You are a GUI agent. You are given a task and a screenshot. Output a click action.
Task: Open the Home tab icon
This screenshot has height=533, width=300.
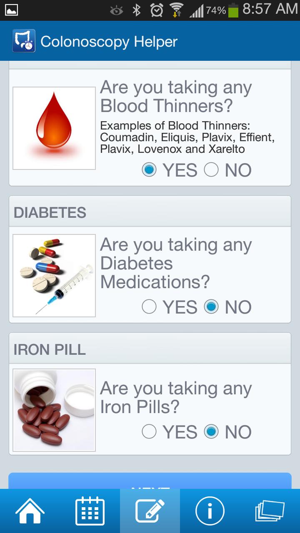click(30, 511)
